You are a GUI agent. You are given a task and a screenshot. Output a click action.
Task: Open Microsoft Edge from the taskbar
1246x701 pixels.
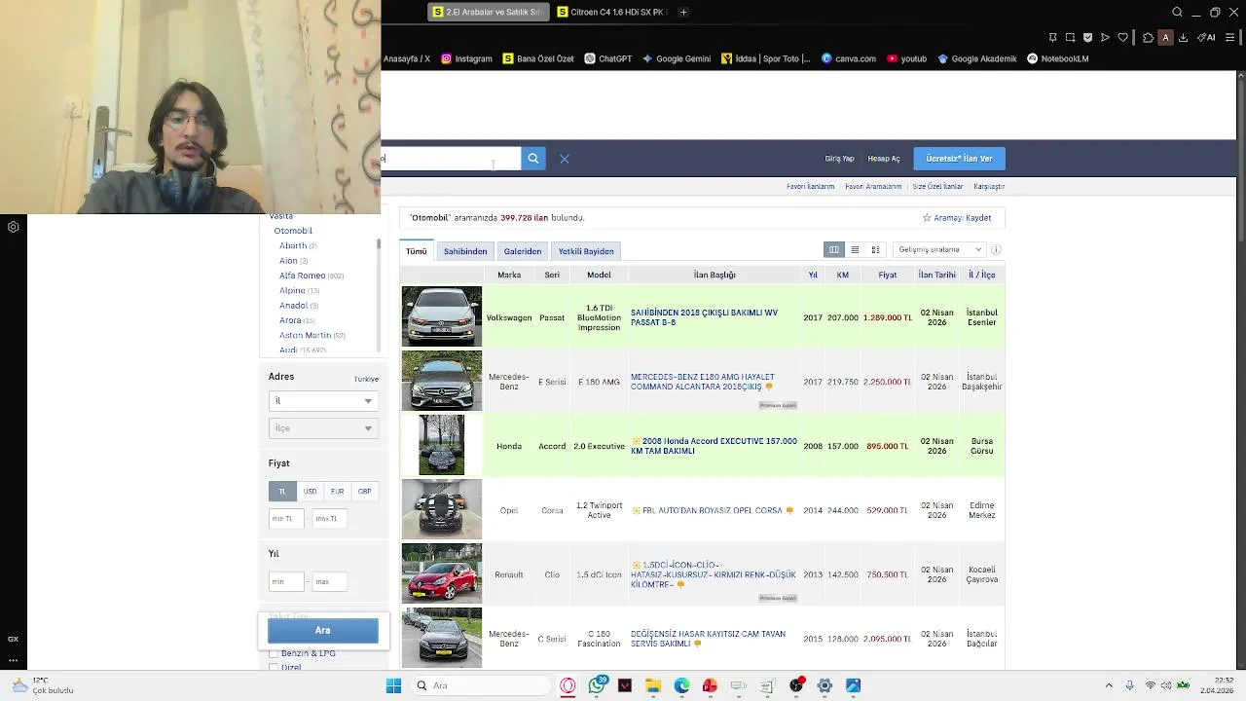click(x=681, y=685)
